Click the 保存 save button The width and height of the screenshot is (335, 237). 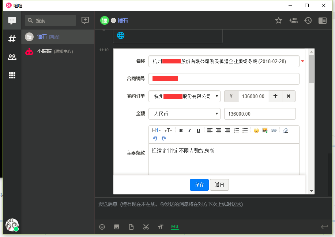[199, 184]
